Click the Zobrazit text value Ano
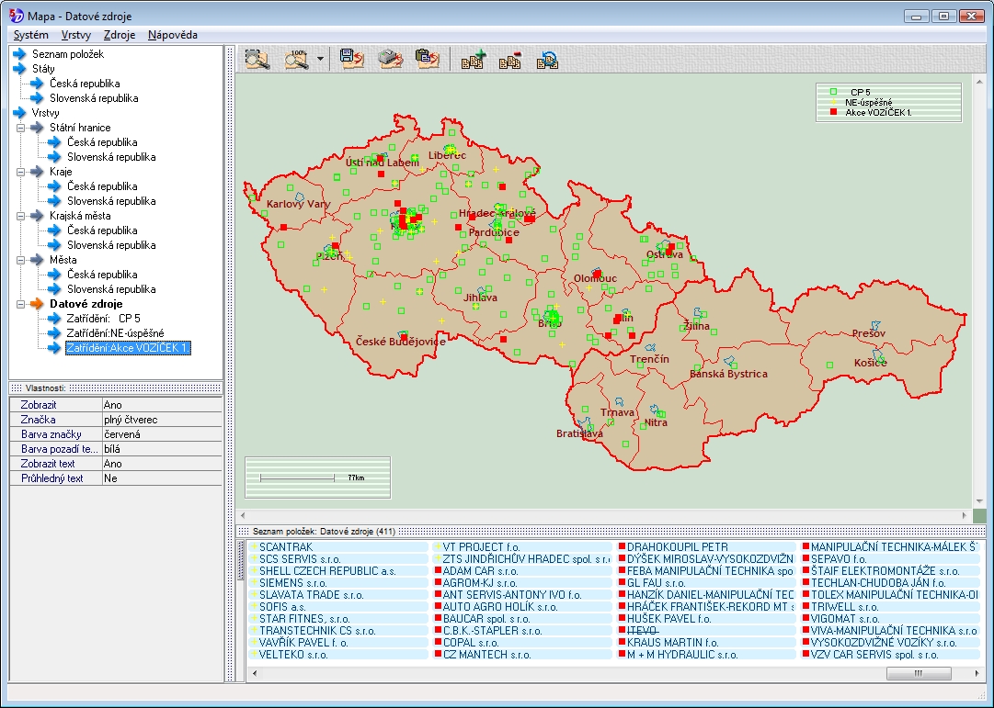This screenshot has width=994, height=708. [162, 464]
